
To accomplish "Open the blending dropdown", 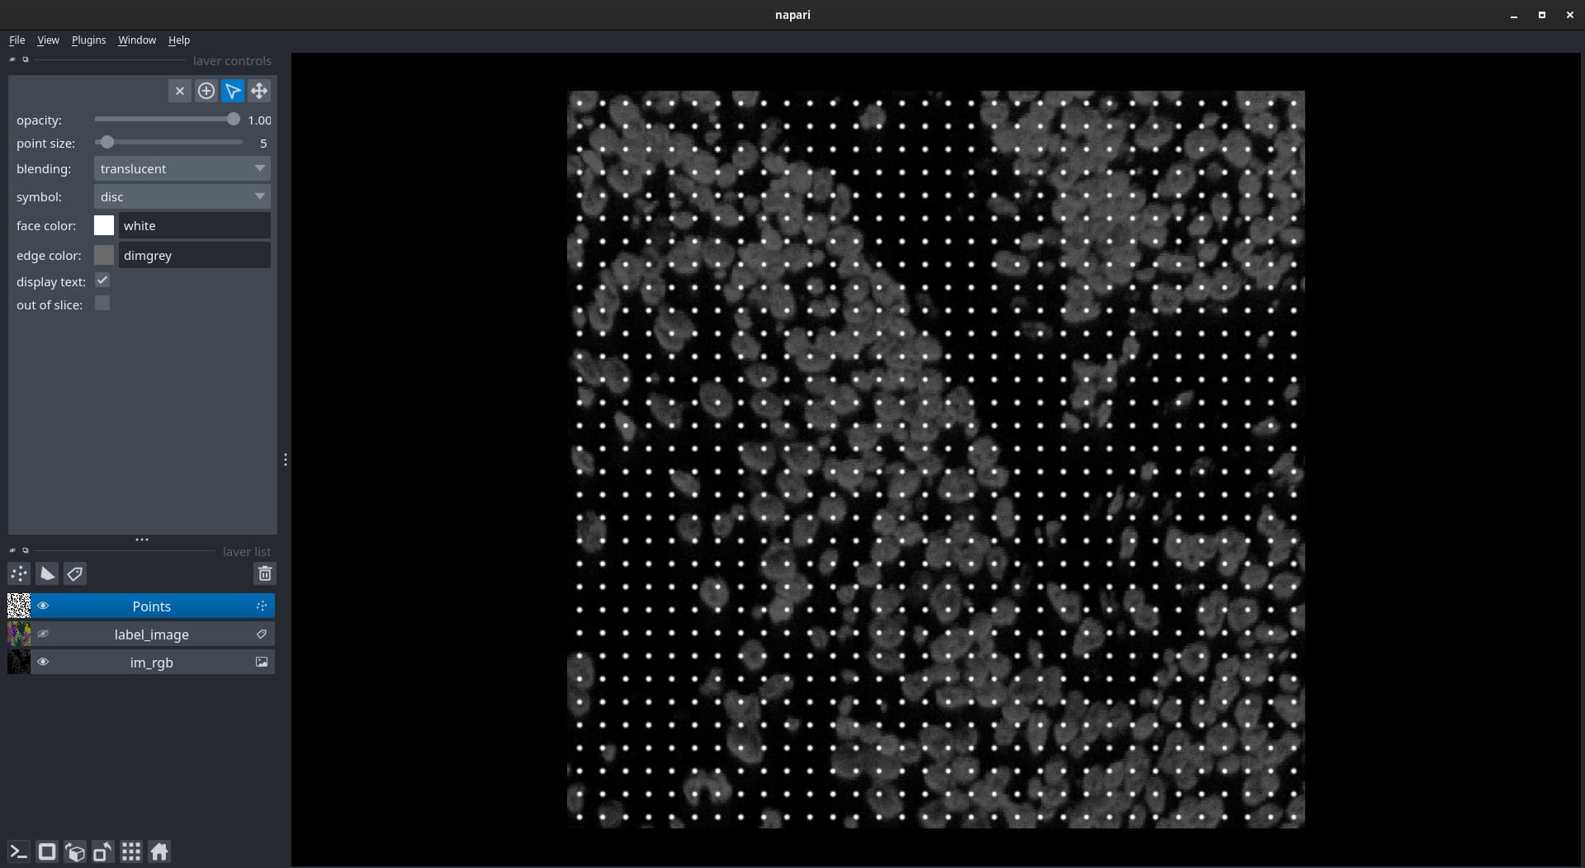I will click(x=181, y=168).
